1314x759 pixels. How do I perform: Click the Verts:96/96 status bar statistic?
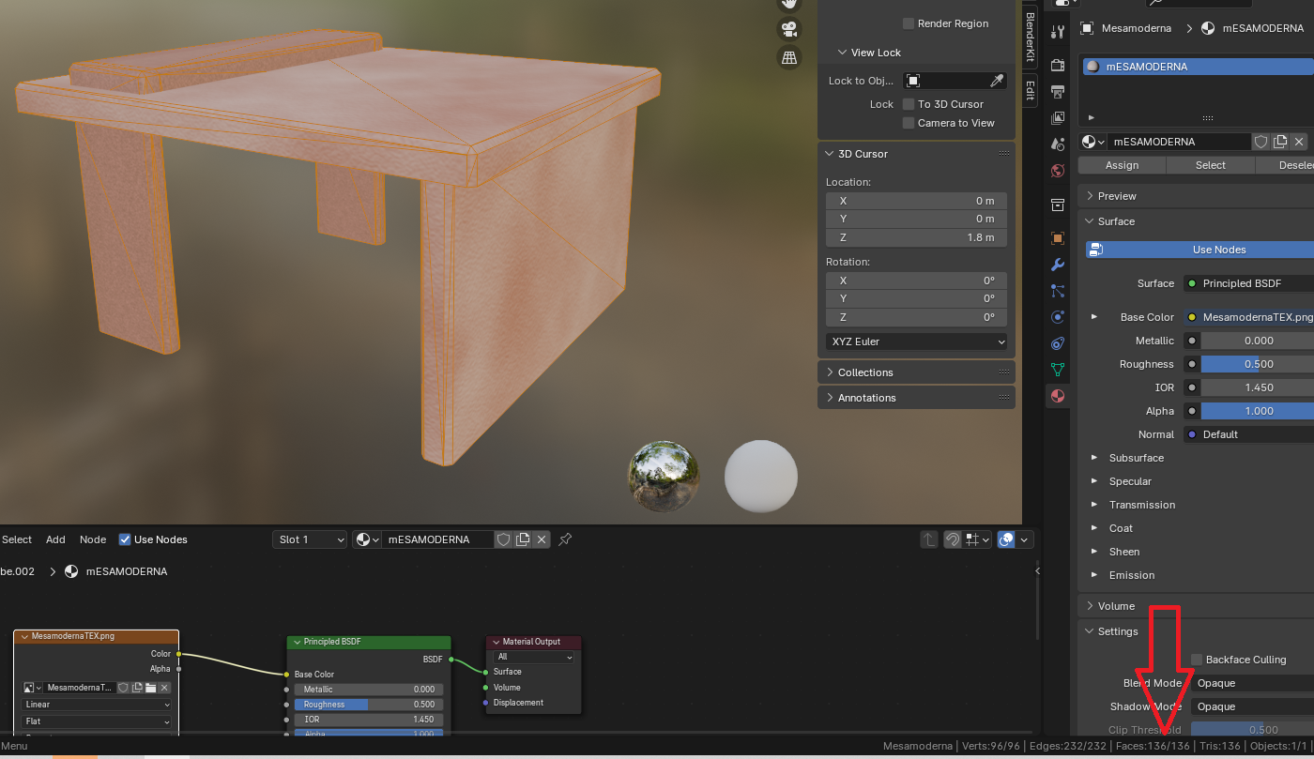(991, 746)
